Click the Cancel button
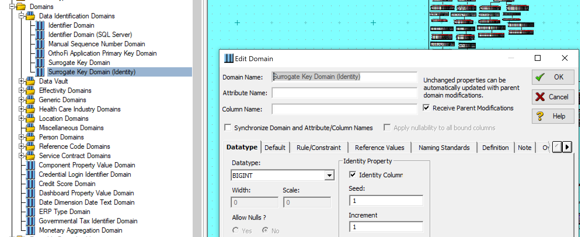The height and width of the screenshot is (237, 580). [553, 97]
